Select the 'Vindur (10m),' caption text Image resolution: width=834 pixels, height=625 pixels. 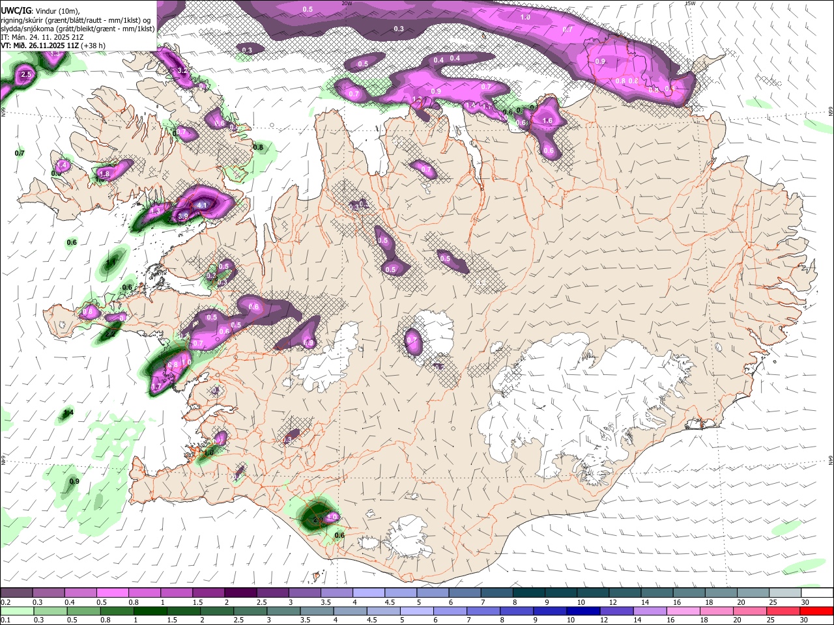click(x=59, y=11)
